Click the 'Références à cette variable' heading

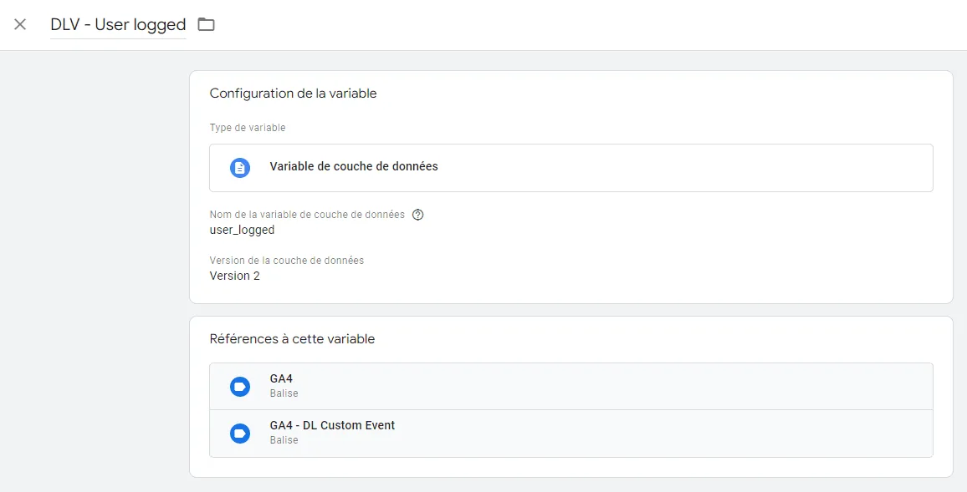point(292,339)
